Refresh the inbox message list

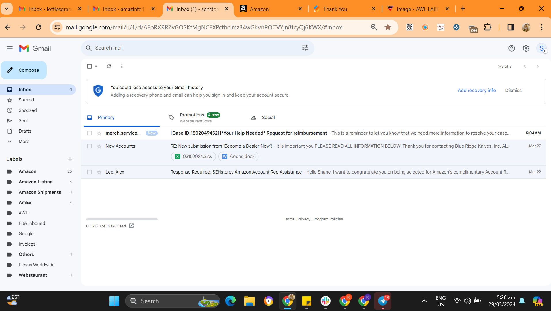(109, 66)
